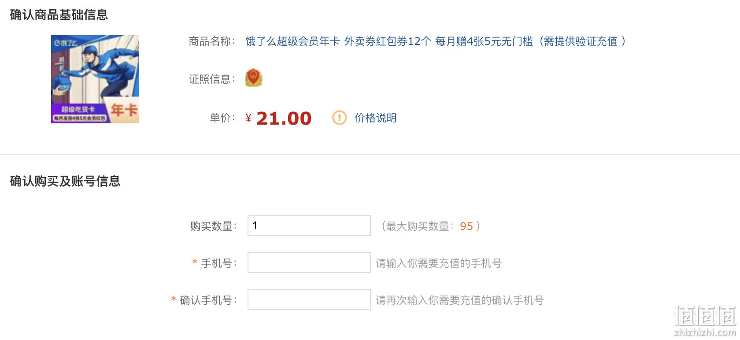Click the 证照信息 label
The height and width of the screenshot is (340, 740).
(212, 79)
